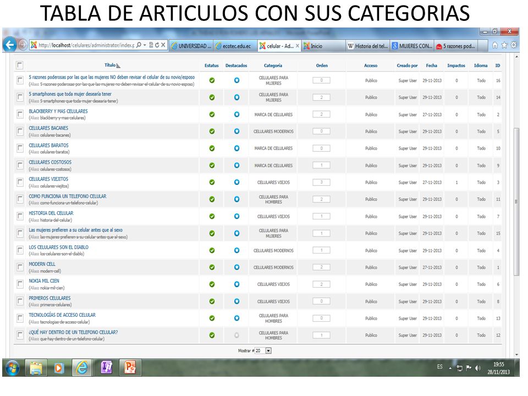
Task: Refresh the page from the address bar
Action: [x=157, y=45]
